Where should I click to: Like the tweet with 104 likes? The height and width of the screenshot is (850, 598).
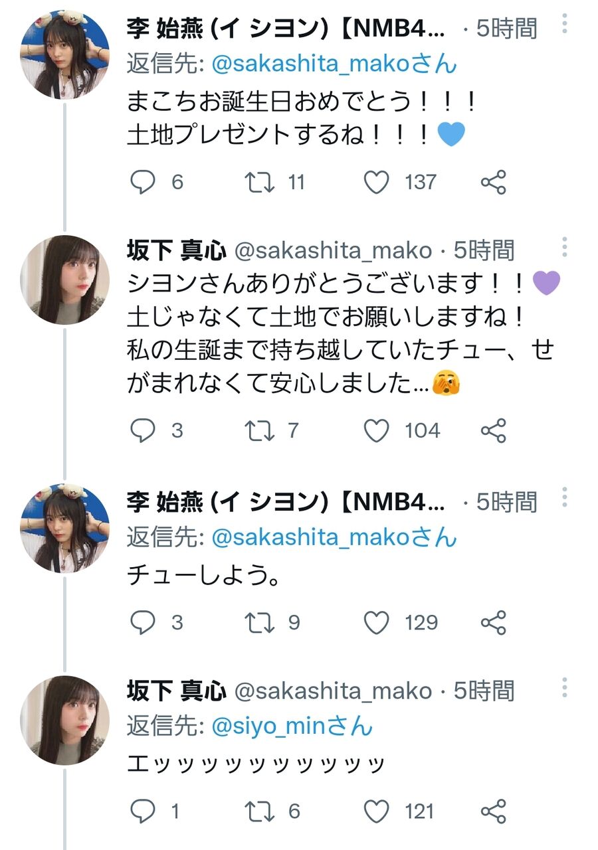click(x=377, y=431)
